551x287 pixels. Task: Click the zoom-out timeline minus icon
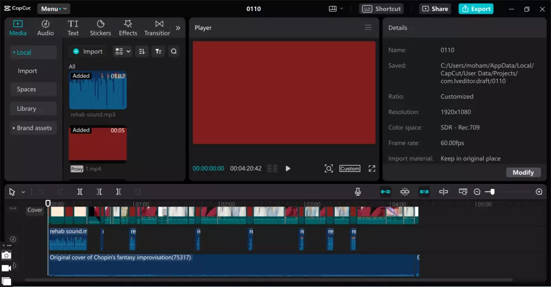point(477,192)
